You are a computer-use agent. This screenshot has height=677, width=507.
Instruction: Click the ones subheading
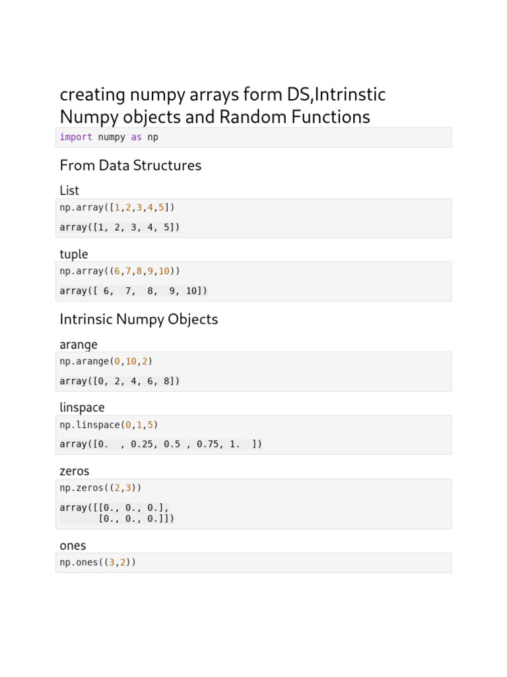pos(73,545)
